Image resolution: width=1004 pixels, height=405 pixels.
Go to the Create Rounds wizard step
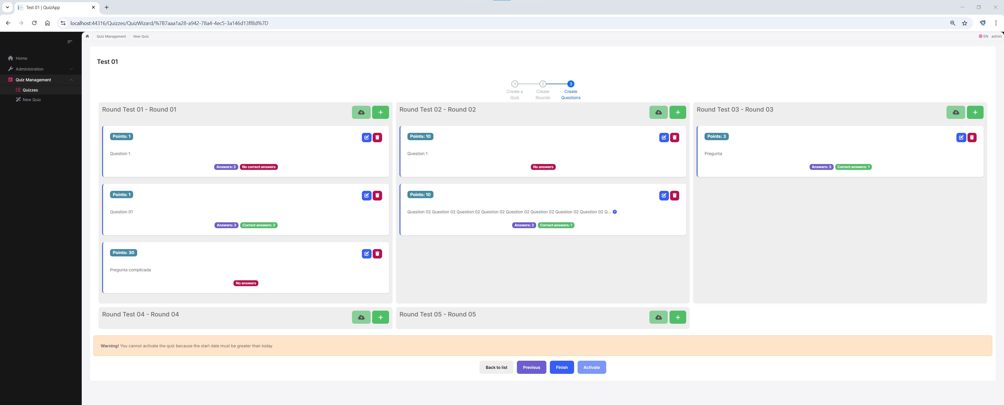point(543,84)
